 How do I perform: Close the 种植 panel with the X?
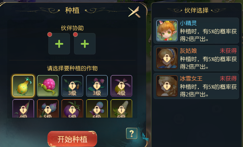(x=134, y=12)
